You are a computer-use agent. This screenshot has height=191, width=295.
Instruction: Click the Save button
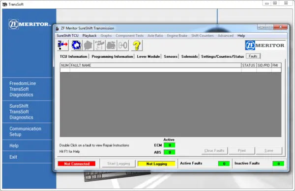(269, 150)
